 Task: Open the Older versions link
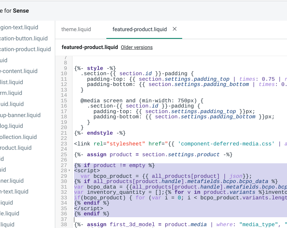(137, 47)
